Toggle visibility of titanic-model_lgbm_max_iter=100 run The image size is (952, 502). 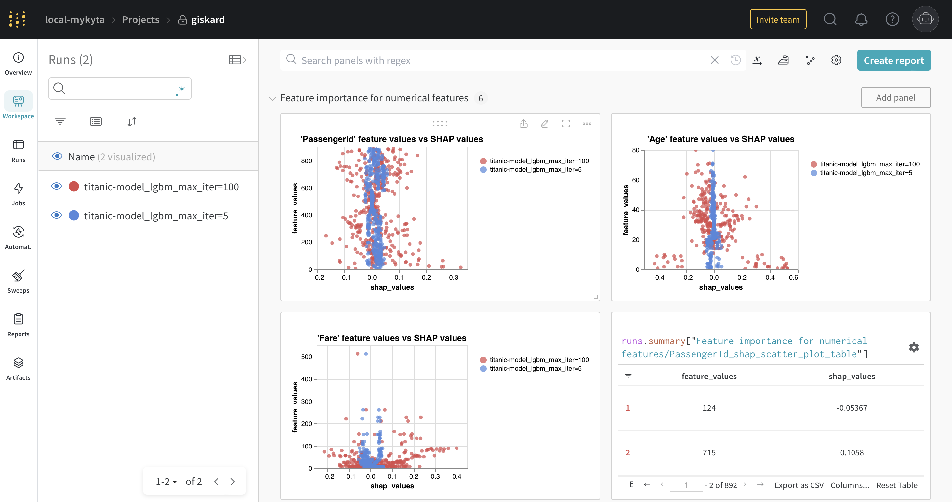pyautogui.click(x=57, y=186)
